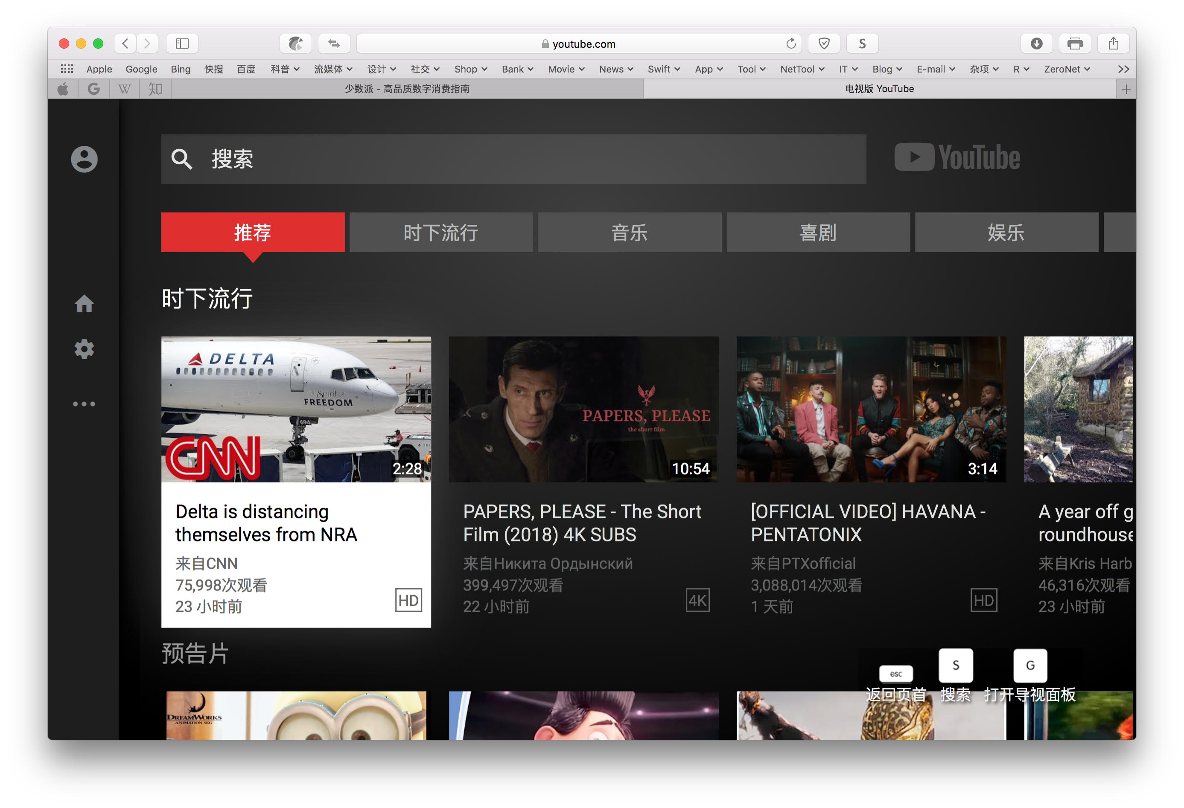Expand the 设计 bookmarks folder
Image resolution: width=1184 pixels, height=808 pixels.
point(382,69)
